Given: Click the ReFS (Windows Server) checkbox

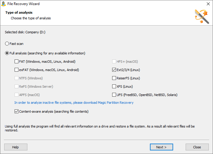Looking at the screenshot, I should coord(16,87).
